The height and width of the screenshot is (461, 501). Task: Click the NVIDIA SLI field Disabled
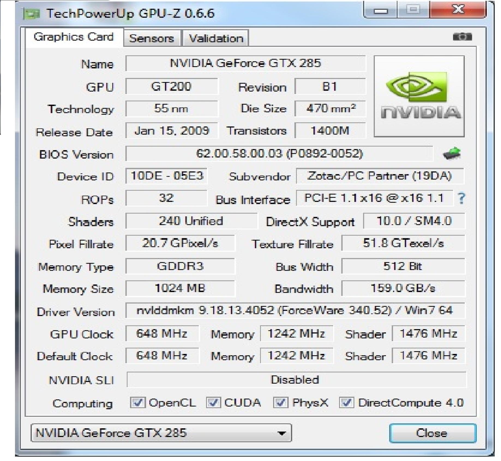pos(296,379)
